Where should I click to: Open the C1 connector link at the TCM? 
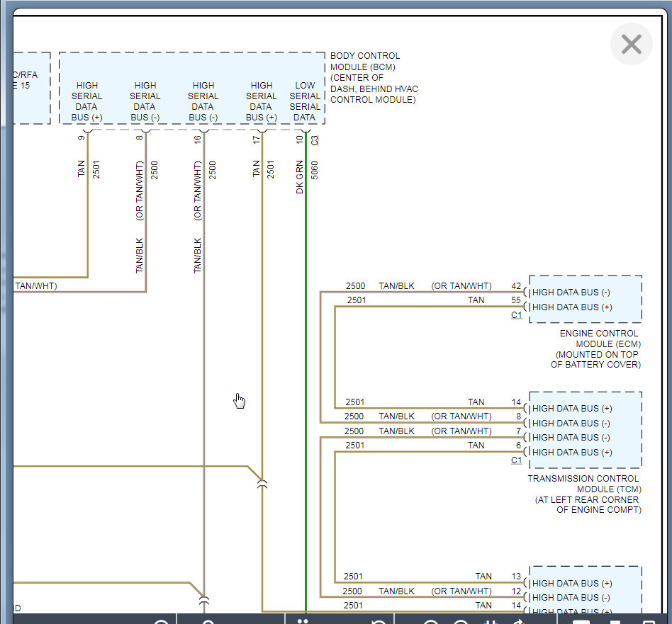[516, 460]
